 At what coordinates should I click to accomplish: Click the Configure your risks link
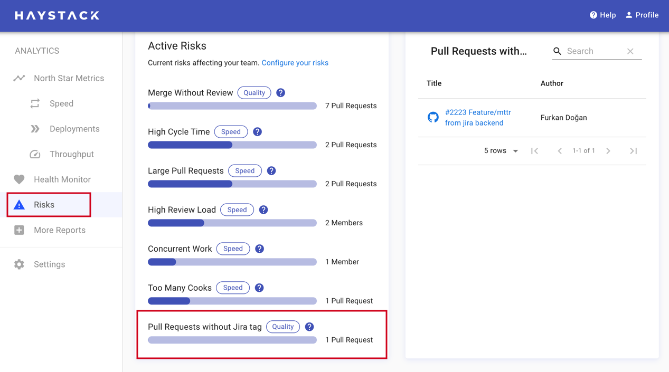(x=295, y=63)
